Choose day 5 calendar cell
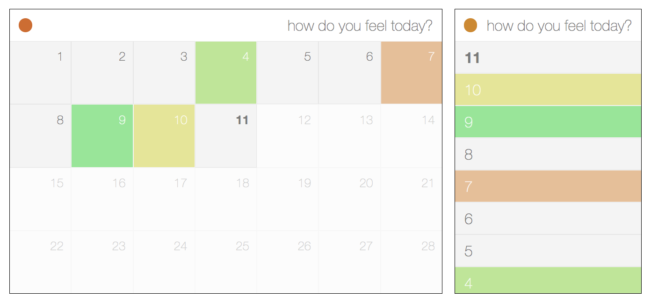Screen dimensions: 651x304 [288, 72]
